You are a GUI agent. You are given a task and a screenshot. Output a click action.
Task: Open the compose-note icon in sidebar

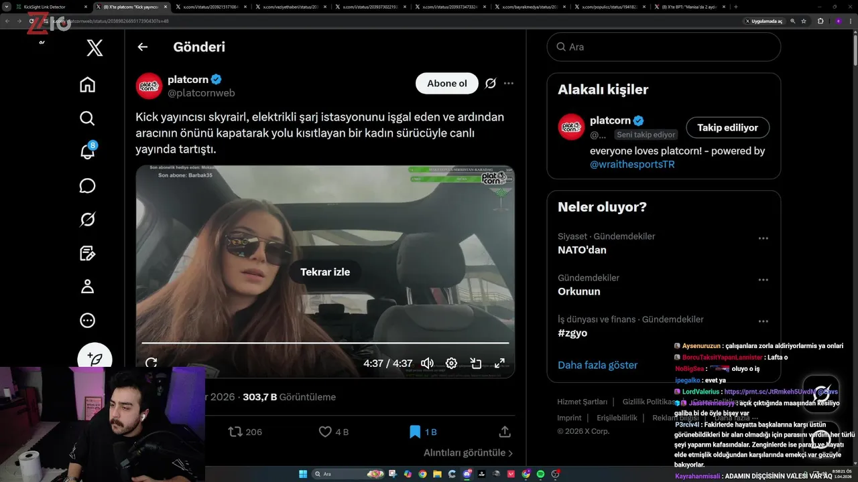click(x=87, y=253)
